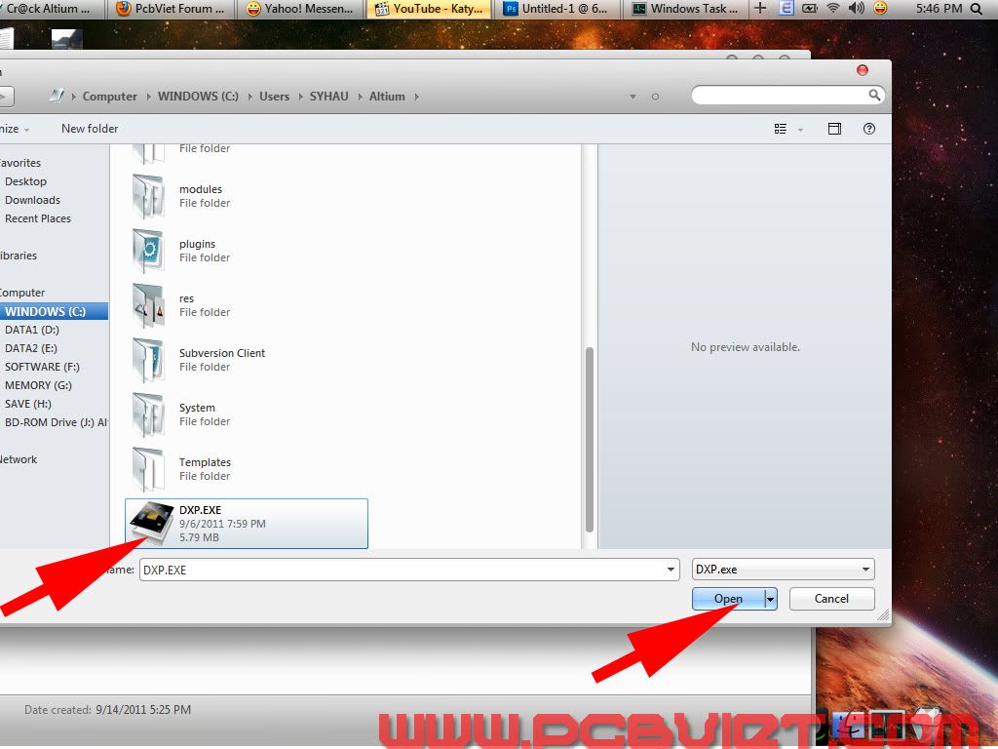998x749 pixels.
Task: Switch to Yahoo! Messenger taskbar tab
Action: click(300, 9)
